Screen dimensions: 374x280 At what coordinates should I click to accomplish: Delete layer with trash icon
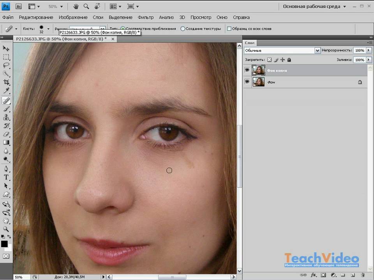click(x=363, y=275)
